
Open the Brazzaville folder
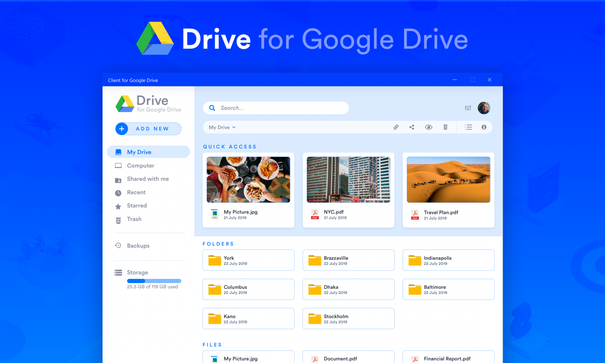click(348, 260)
